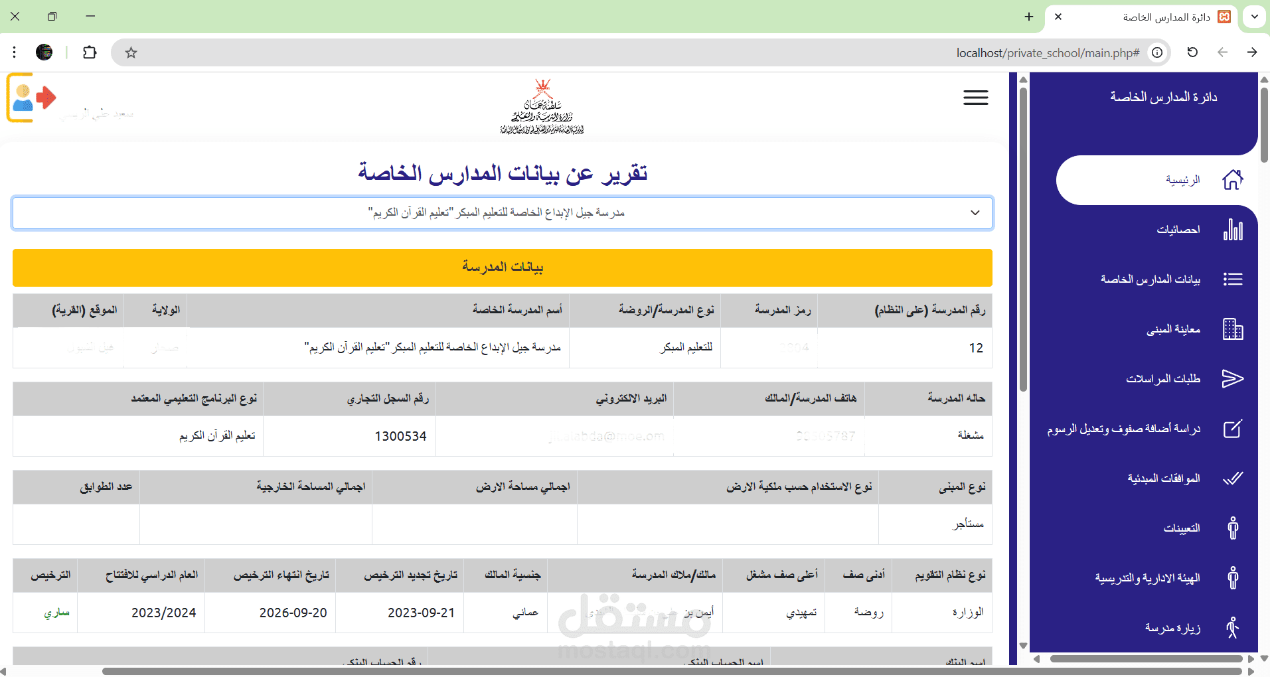Click the license end date 2026-09-20

click(270, 613)
